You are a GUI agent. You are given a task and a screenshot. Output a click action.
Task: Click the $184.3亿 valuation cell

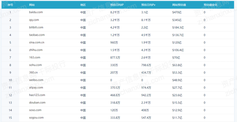[178, 27]
